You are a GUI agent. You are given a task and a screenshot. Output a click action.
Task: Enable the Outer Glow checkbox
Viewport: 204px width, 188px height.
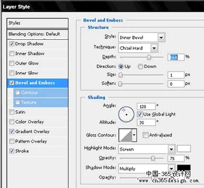(12, 63)
